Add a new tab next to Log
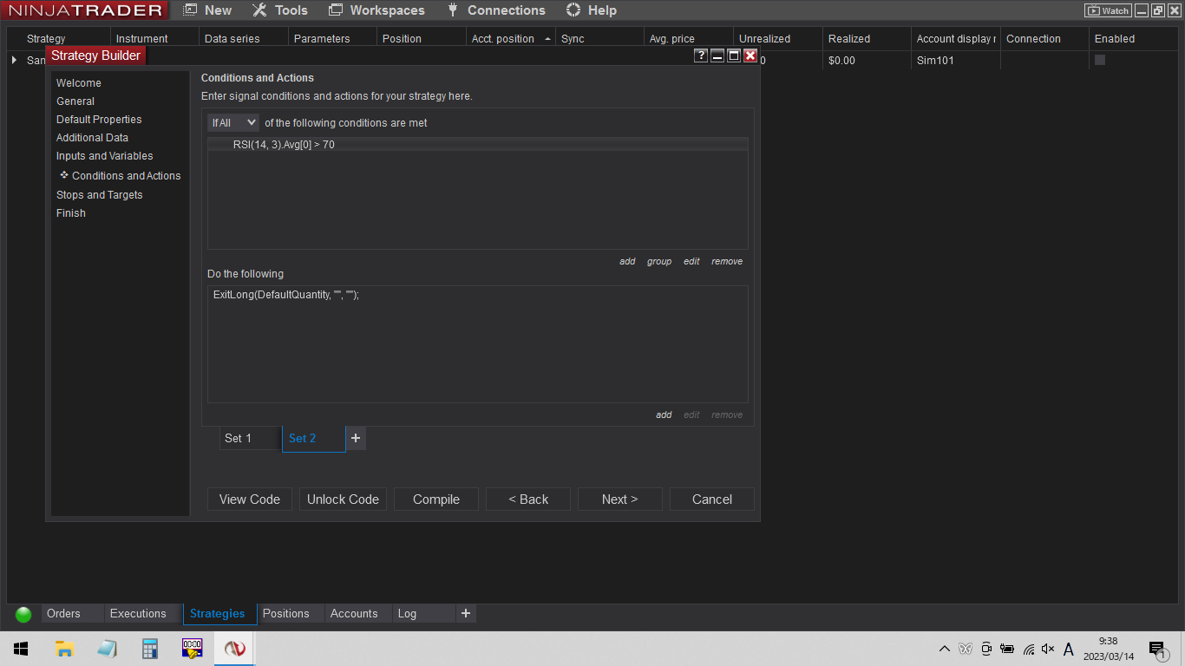 pos(466,614)
